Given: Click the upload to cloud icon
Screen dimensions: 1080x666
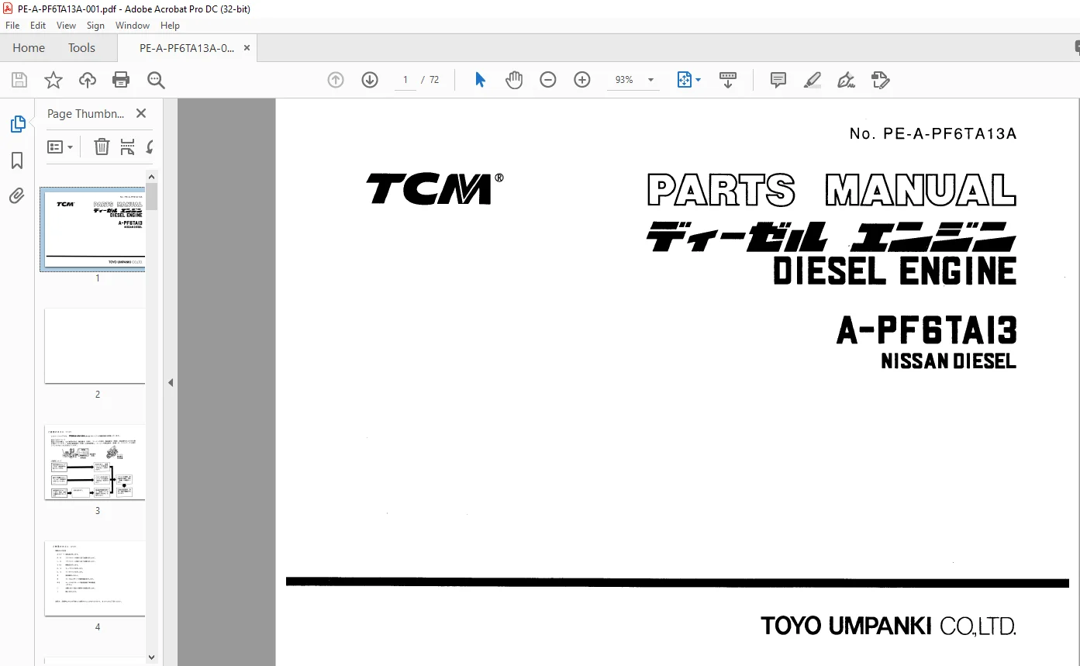Looking at the screenshot, I should click(88, 80).
